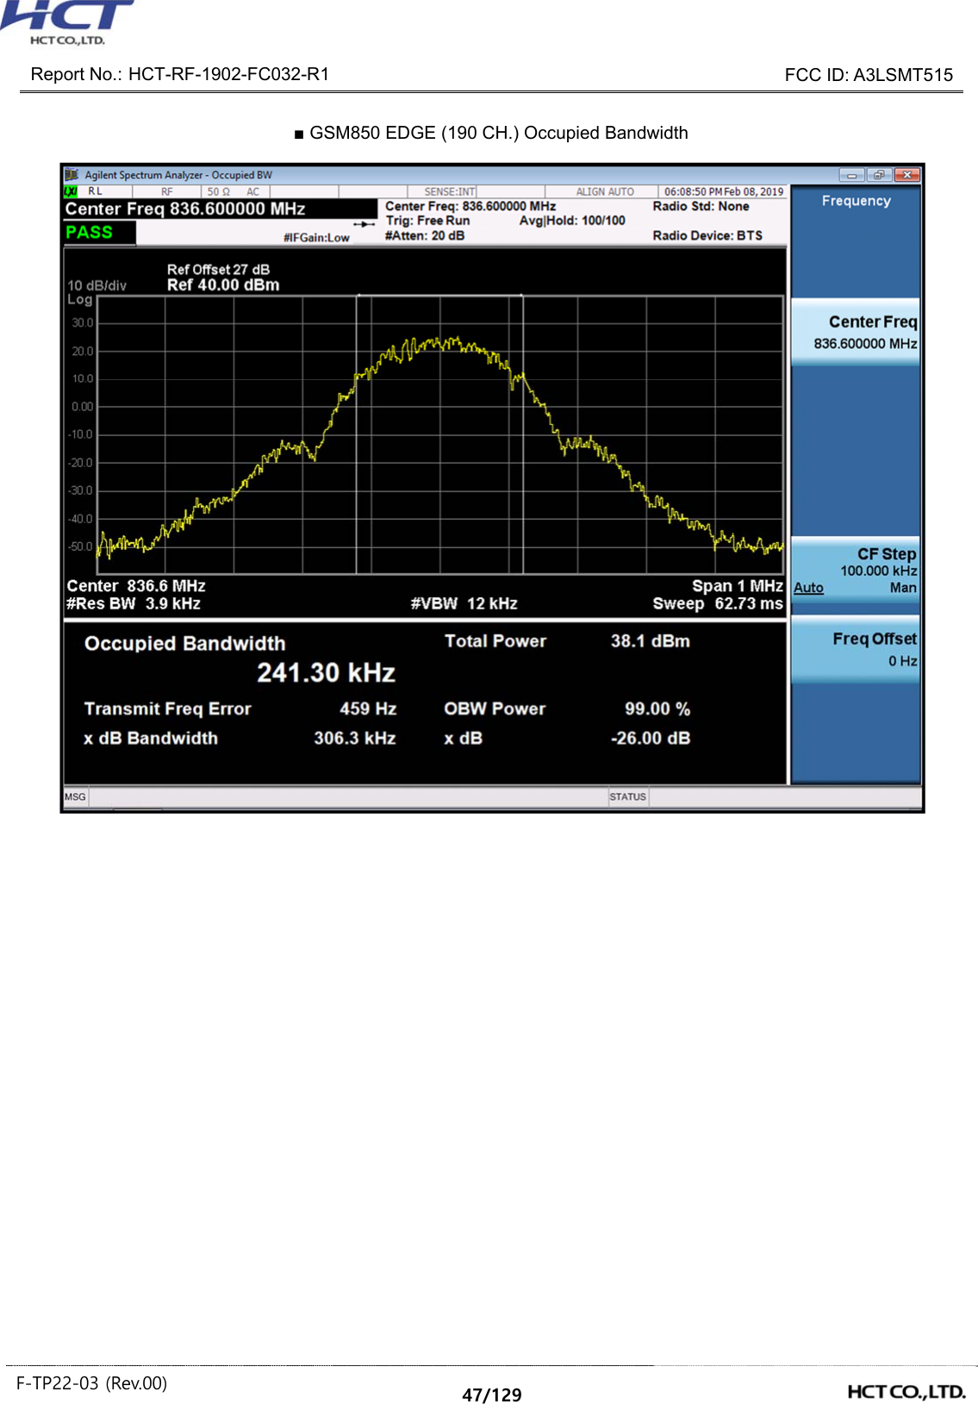Click the x dB Bandwidth 306.3 kHz value

354,739
